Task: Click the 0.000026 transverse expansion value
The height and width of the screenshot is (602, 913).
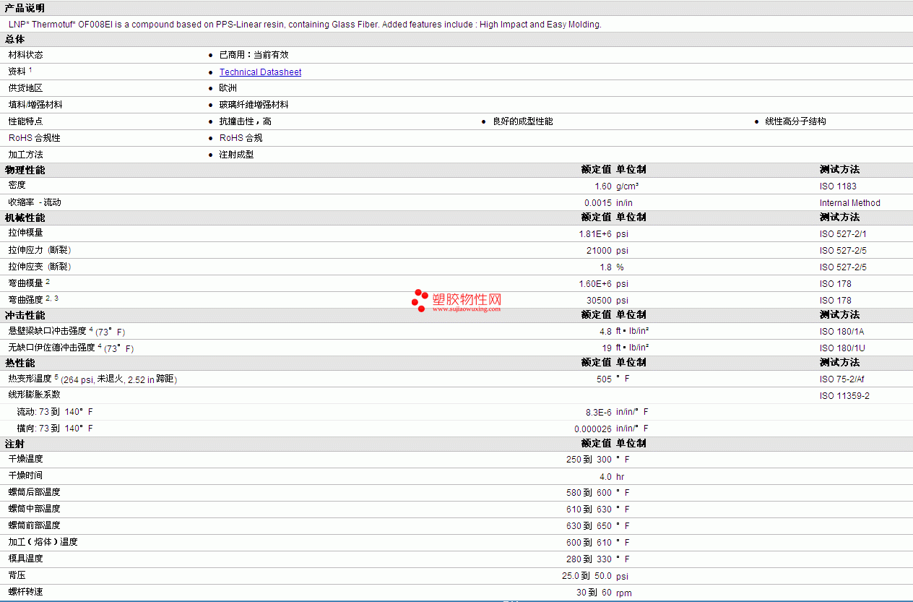Action: coord(593,429)
